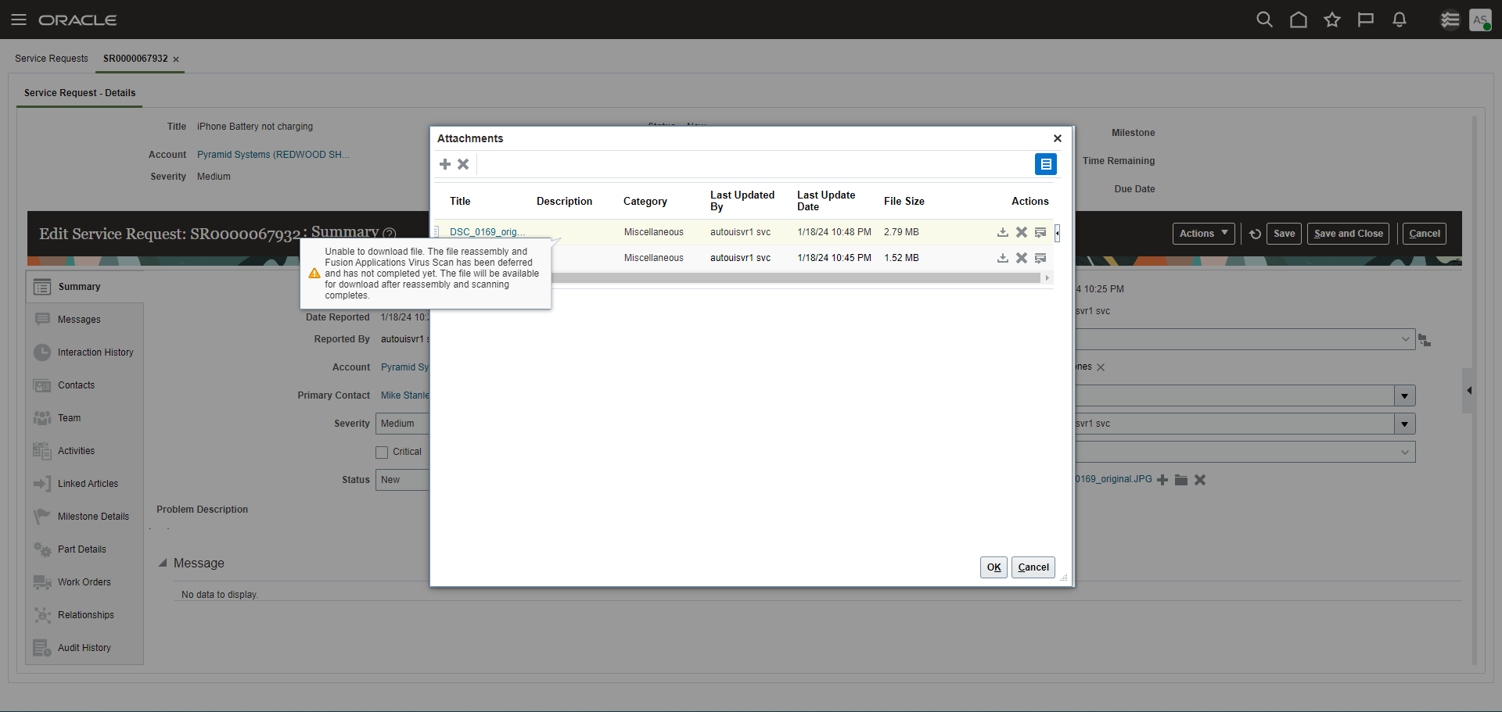The height and width of the screenshot is (712, 1502).
Task: Click the Save and Close button
Action: pos(1347,233)
